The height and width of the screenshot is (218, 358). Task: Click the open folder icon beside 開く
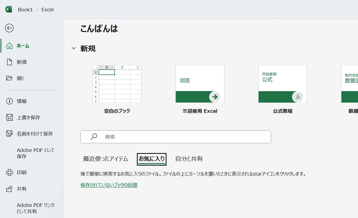pos(10,78)
